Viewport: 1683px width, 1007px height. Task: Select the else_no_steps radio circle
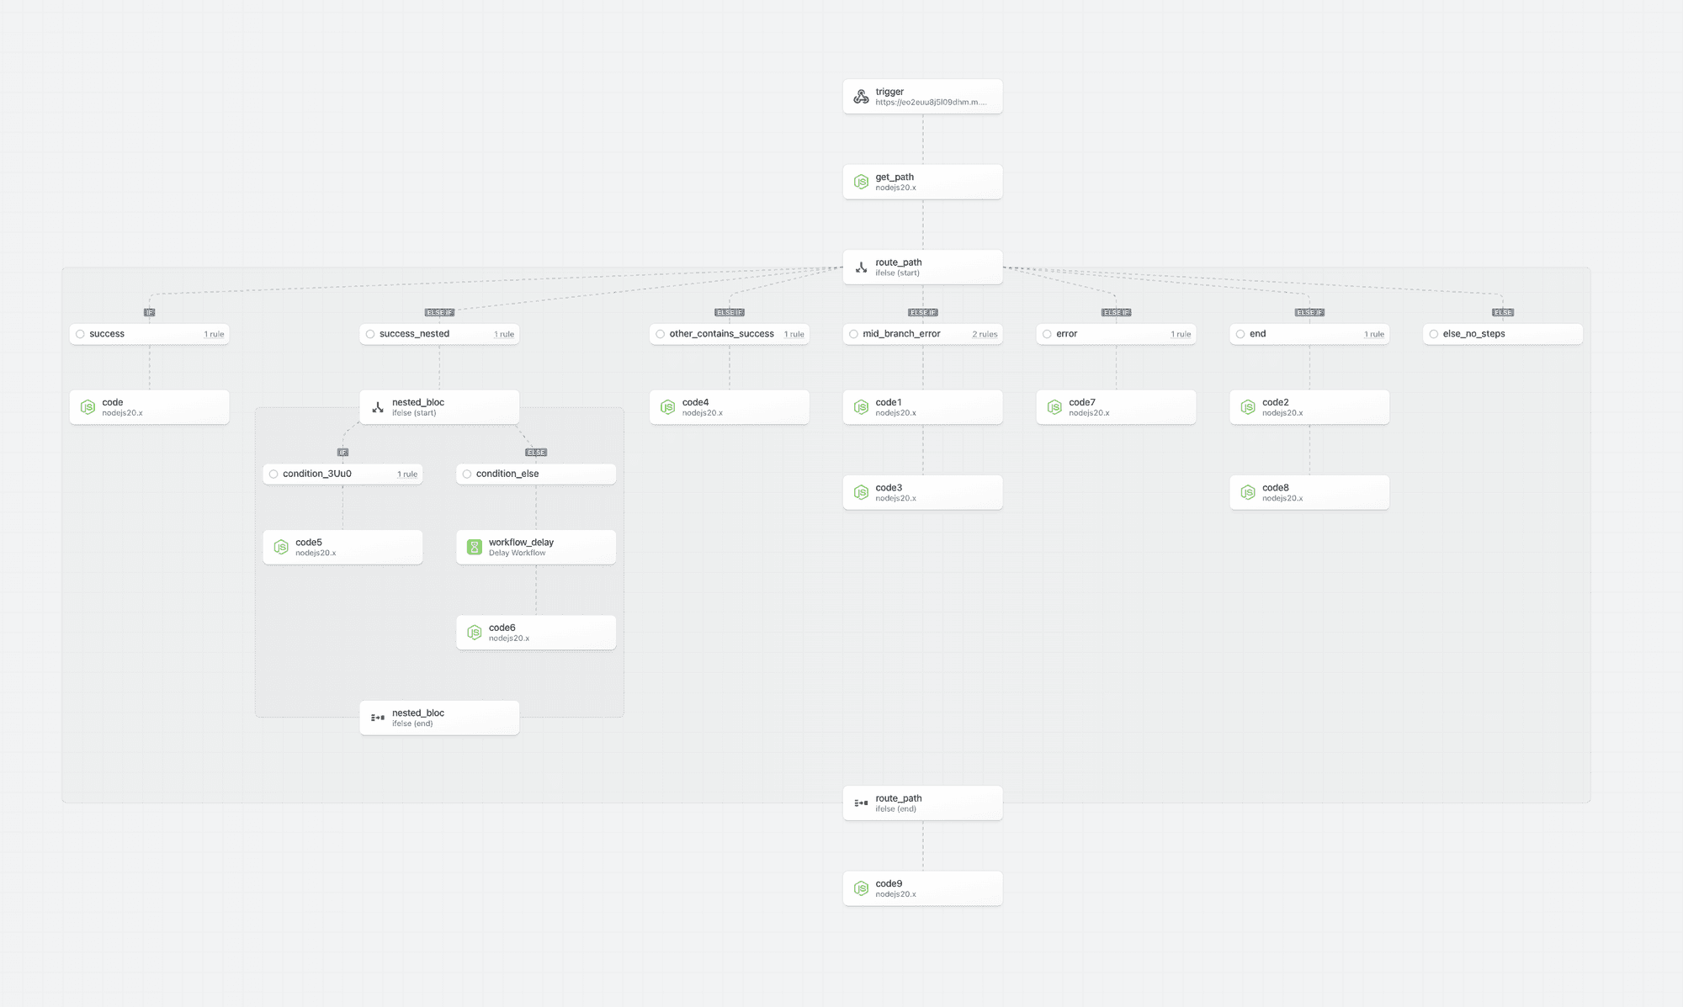click(x=1434, y=334)
